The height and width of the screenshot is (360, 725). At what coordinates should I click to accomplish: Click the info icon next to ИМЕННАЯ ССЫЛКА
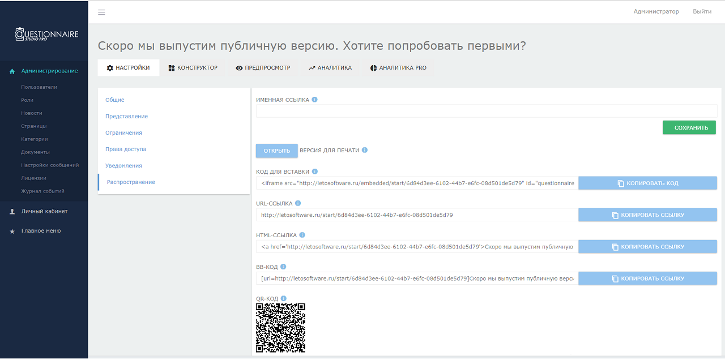click(315, 99)
